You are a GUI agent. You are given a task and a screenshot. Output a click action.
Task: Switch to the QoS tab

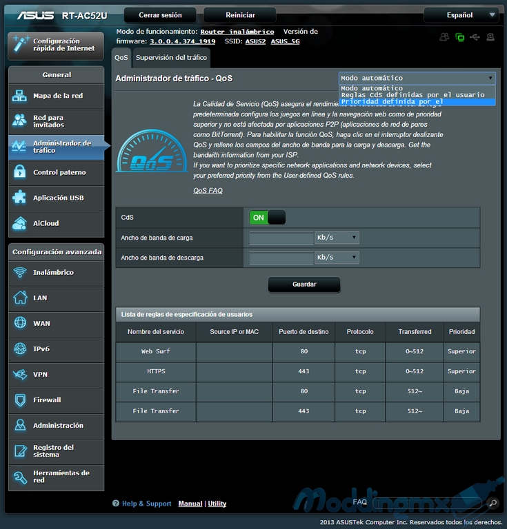(121, 58)
